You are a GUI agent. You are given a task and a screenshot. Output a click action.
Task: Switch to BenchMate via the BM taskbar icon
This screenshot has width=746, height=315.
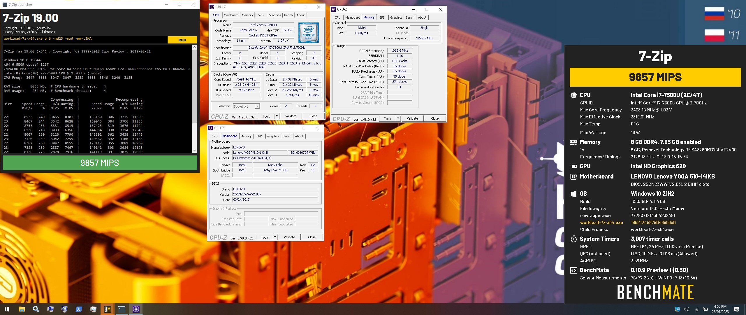point(107,309)
